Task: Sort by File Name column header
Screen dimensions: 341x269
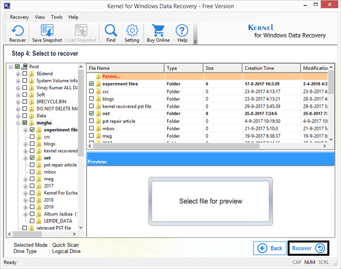Action: 126,68
